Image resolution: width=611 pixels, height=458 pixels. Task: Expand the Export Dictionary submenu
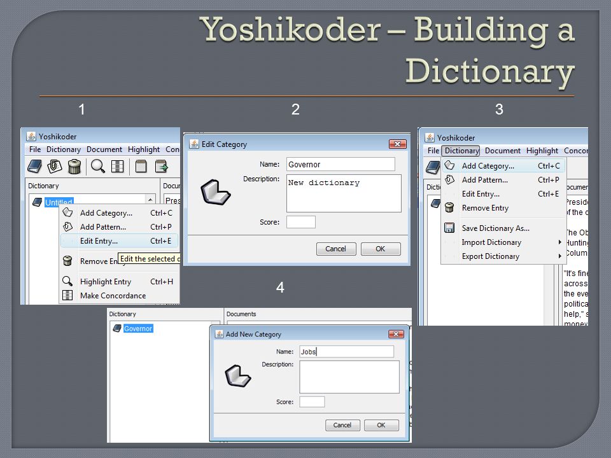(x=503, y=256)
